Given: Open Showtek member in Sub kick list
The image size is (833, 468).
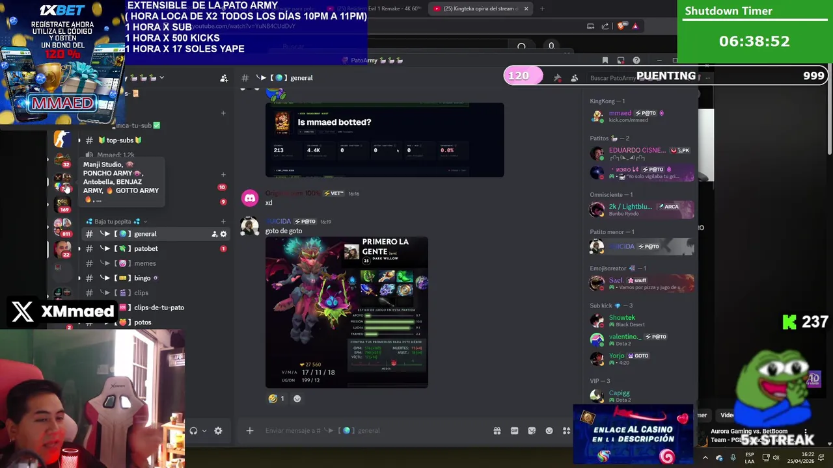Looking at the screenshot, I should point(641,320).
